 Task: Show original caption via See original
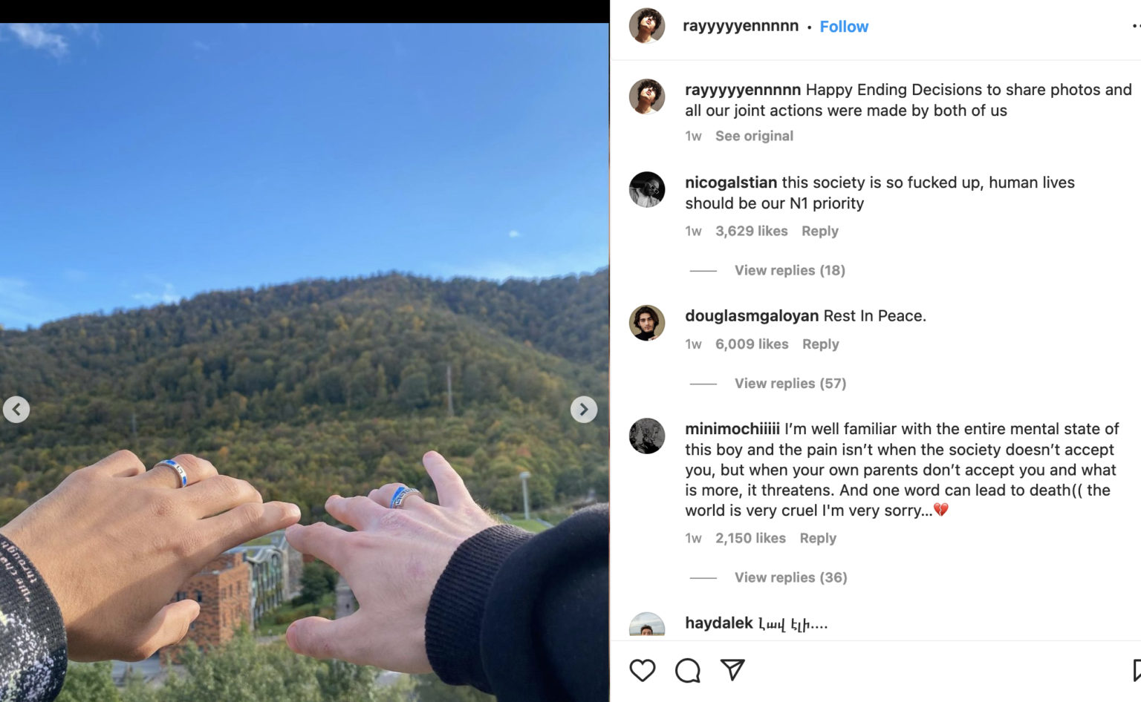pyautogui.click(x=754, y=136)
